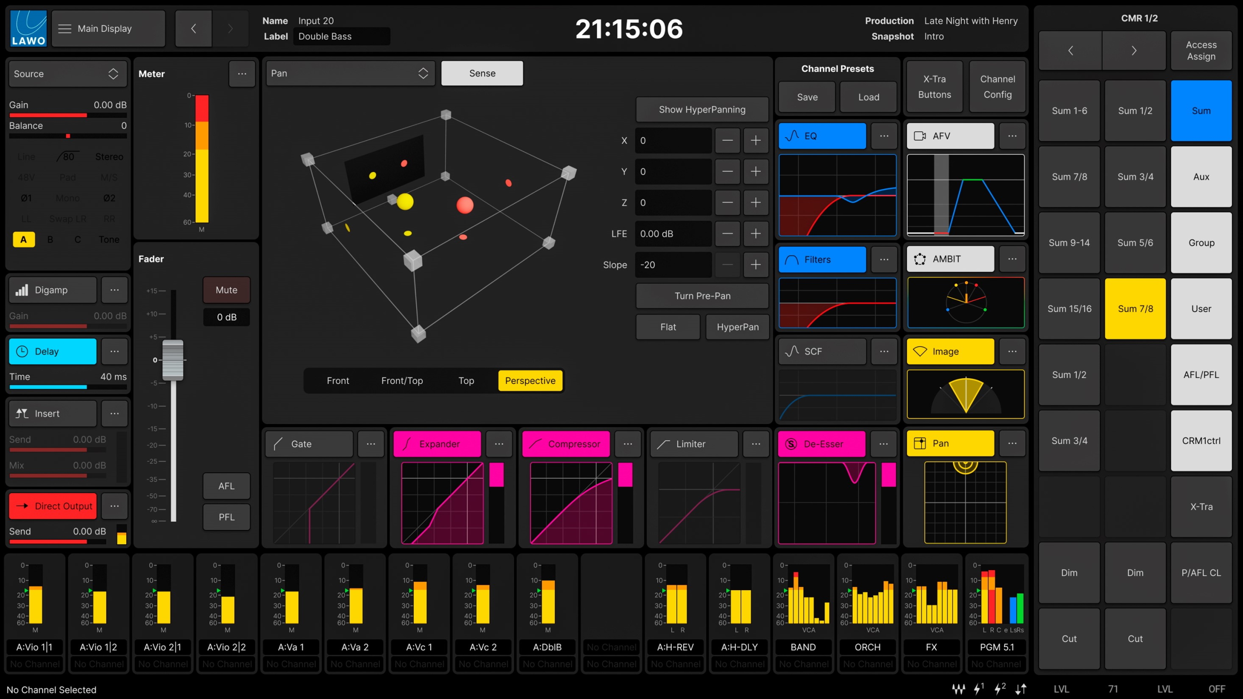Go to the previous channel with the back arrow
1243x699 pixels.
pyautogui.click(x=193, y=28)
